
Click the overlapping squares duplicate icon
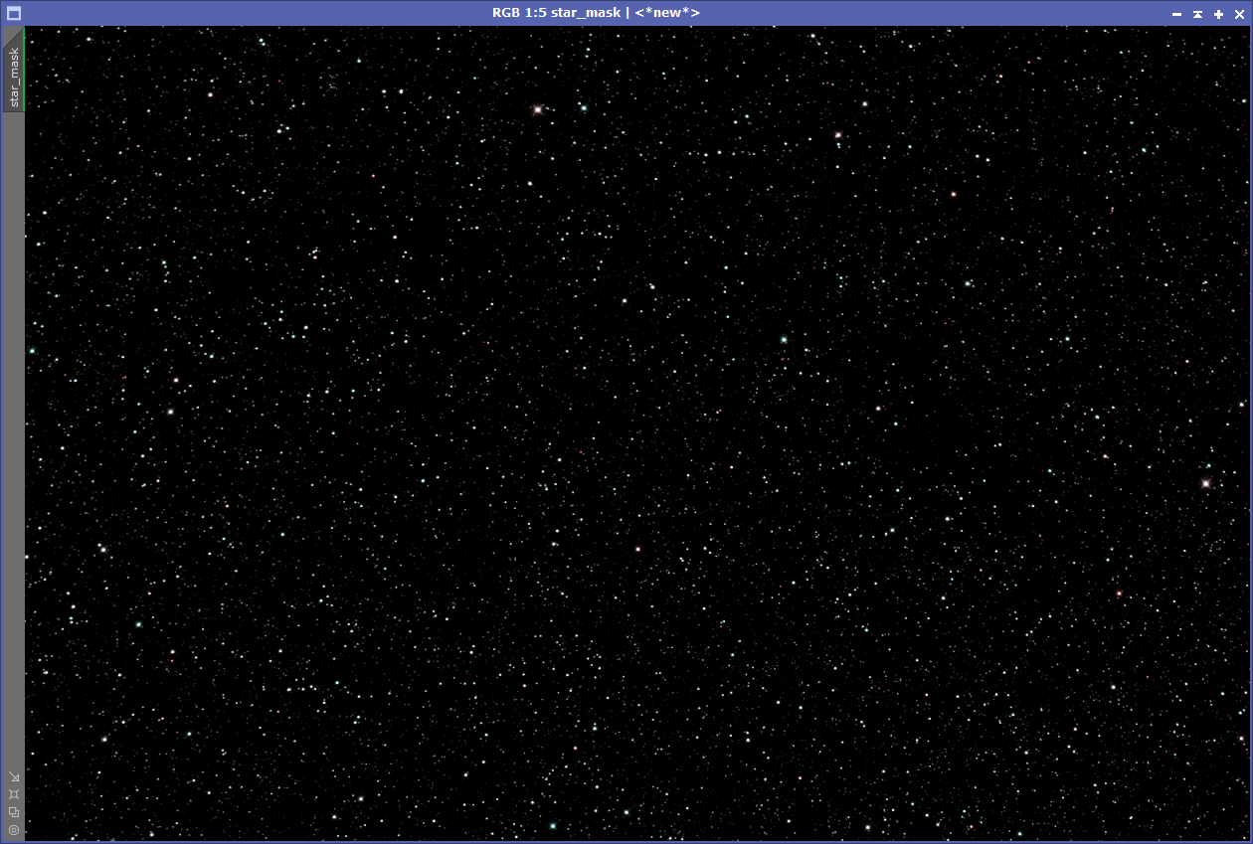[x=14, y=811]
